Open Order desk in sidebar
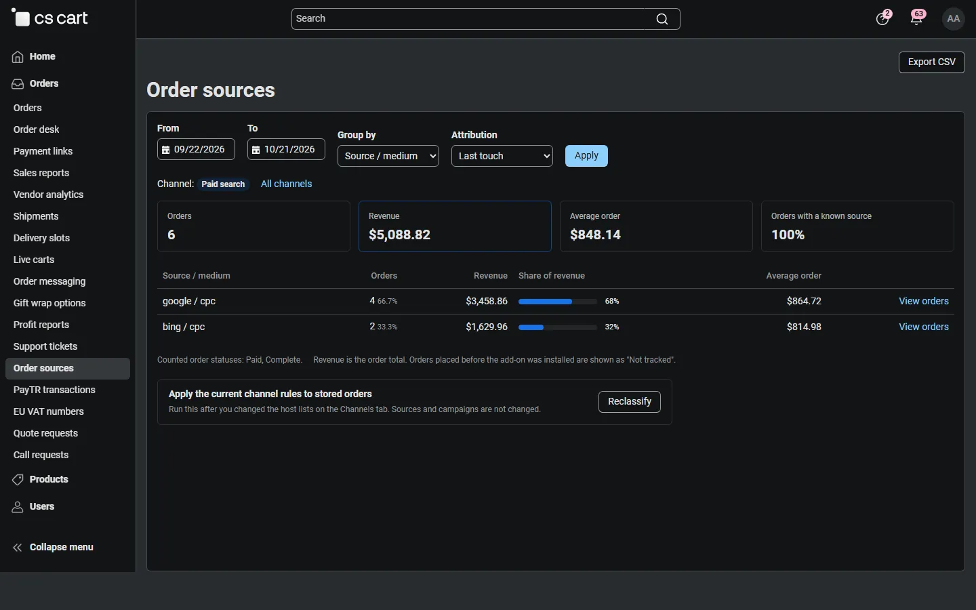976x610 pixels. pos(37,129)
